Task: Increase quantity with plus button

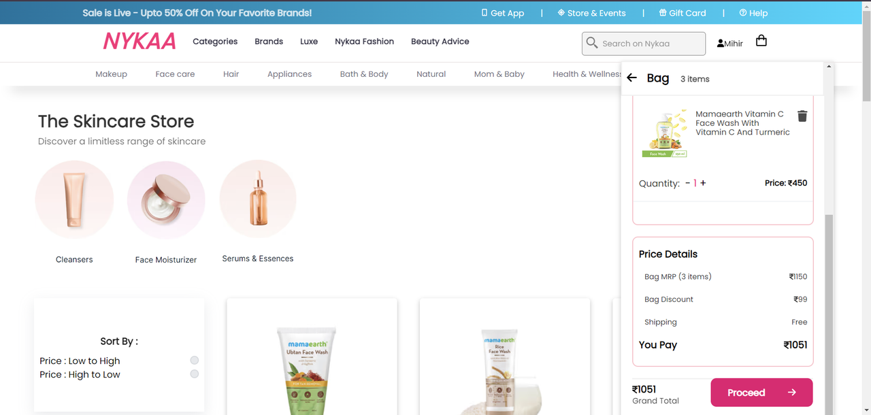Action: 703,183
